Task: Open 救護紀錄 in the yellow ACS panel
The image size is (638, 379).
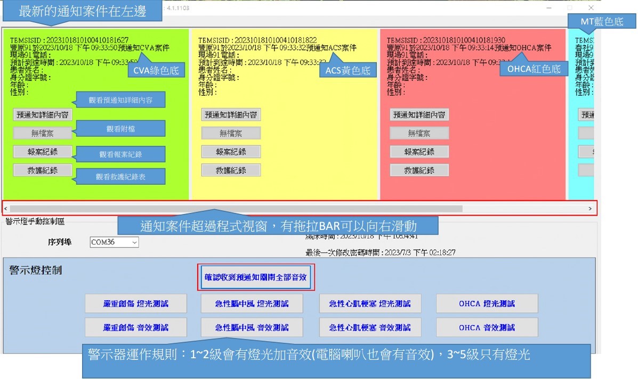Action: [x=231, y=170]
